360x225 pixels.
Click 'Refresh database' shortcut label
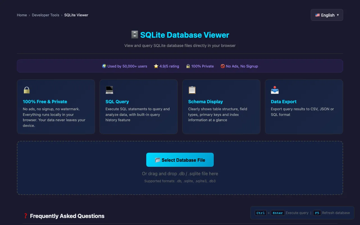[x=336, y=213]
